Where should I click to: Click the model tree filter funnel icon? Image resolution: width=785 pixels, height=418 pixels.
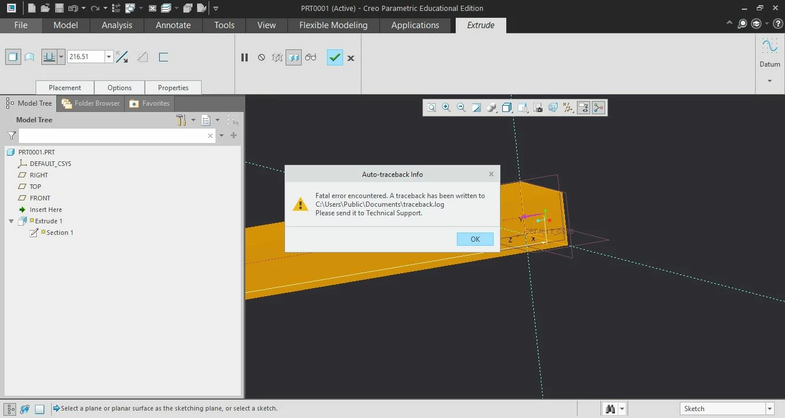click(11, 136)
